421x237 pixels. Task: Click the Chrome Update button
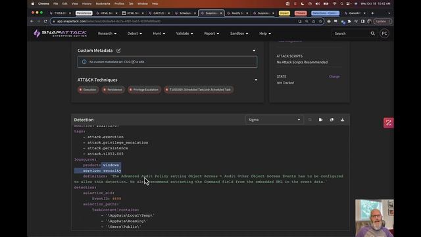(x=382, y=21)
